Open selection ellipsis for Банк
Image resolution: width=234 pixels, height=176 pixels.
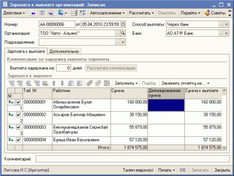(221, 33)
